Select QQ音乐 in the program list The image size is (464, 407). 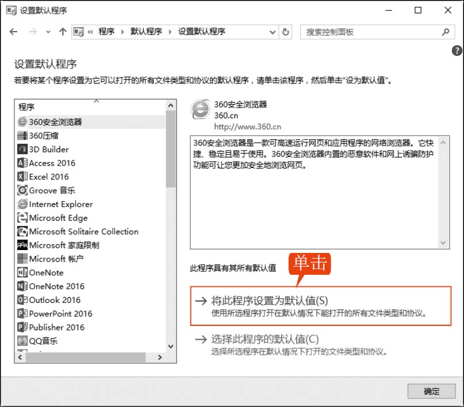coord(91,341)
